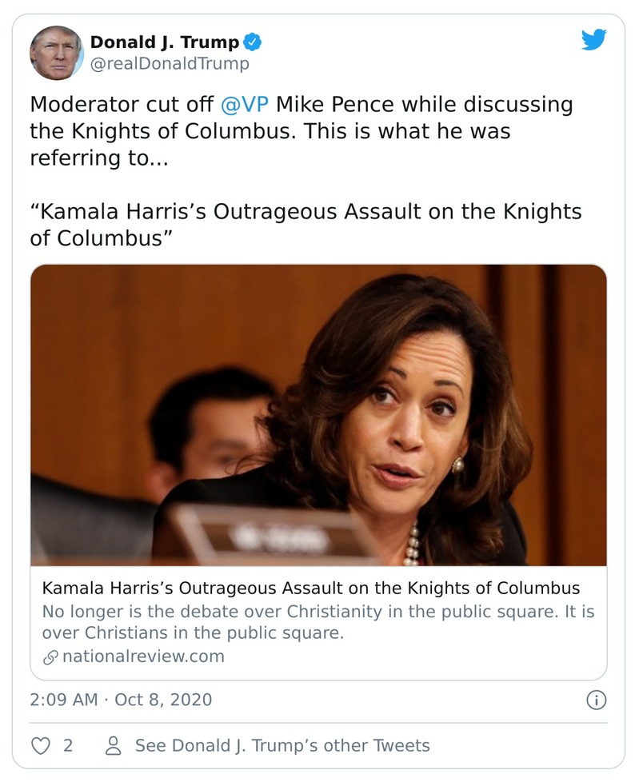The height and width of the screenshot is (782, 639).
Task: Open the @VP mention link
Action: click(x=245, y=105)
